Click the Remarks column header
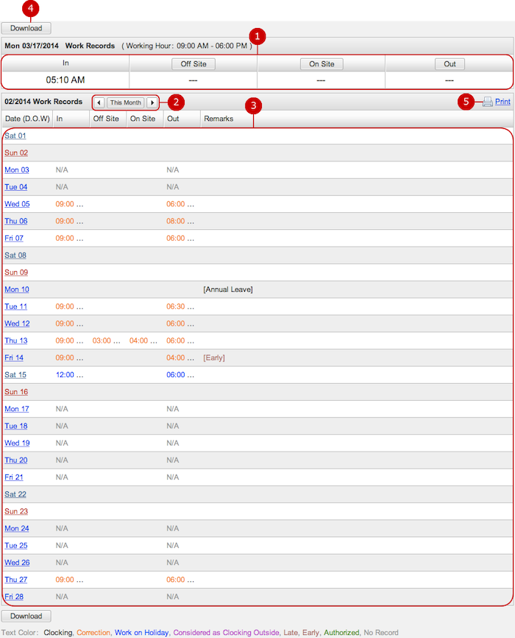 pyautogui.click(x=219, y=119)
